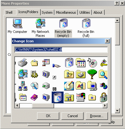
Task: Open the Icons/Folders tab
Action: pyautogui.click(x=28, y=12)
